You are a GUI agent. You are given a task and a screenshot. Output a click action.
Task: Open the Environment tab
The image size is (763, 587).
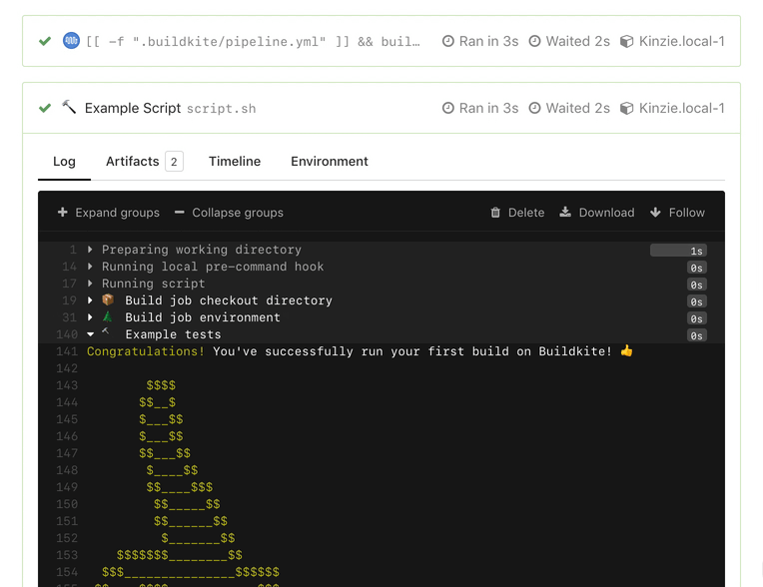(330, 162)
